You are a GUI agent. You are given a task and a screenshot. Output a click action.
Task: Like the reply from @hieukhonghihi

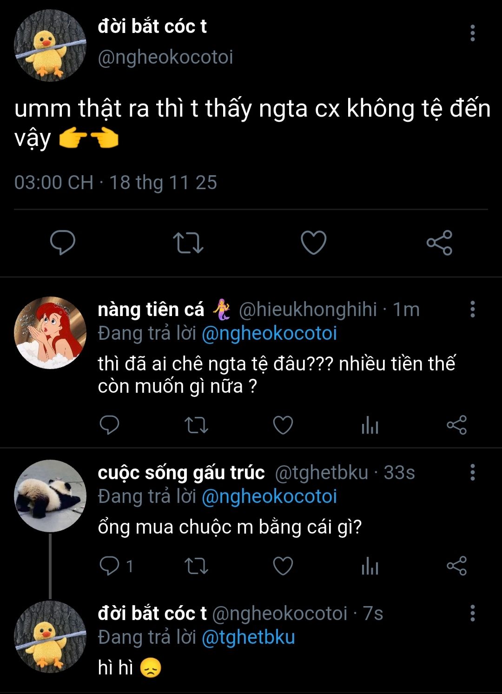[x=283, y=425]
